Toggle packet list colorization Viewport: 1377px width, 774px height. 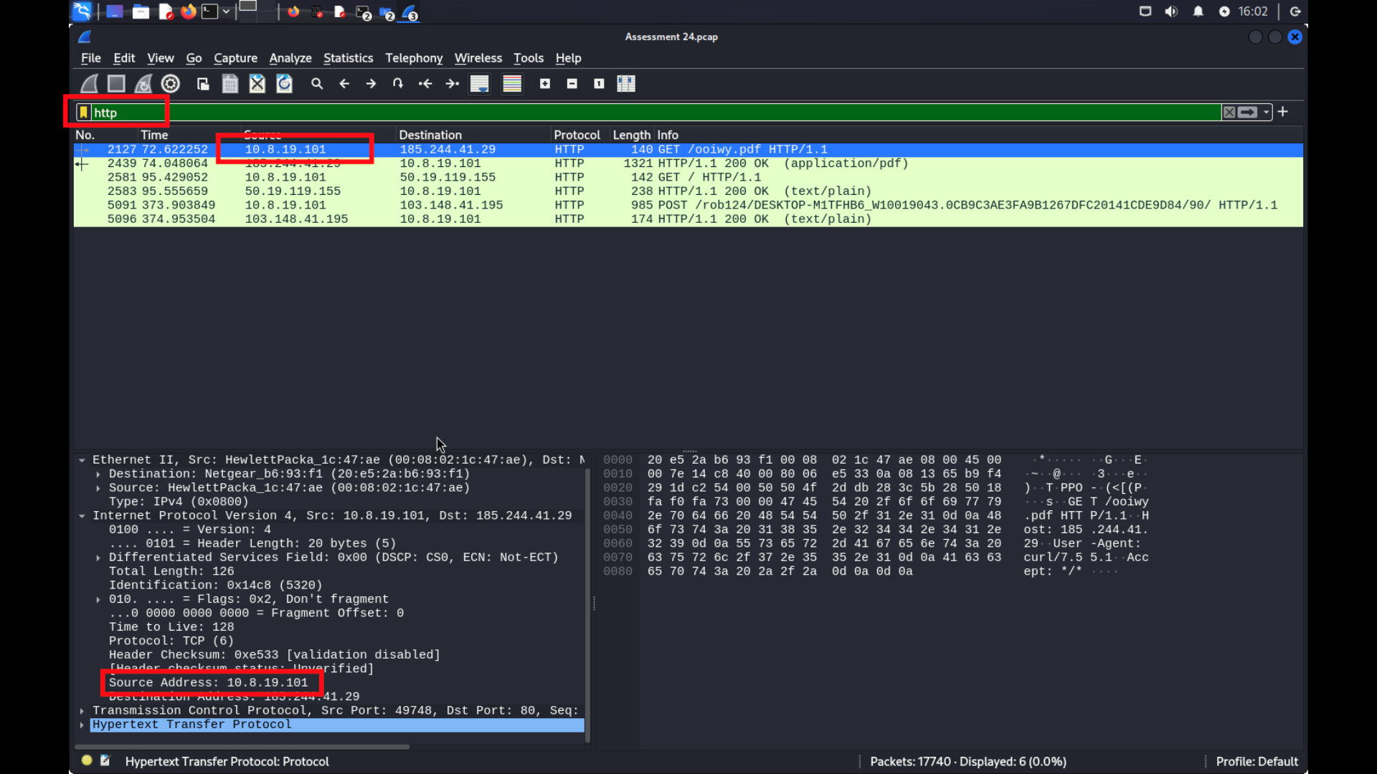512,83
